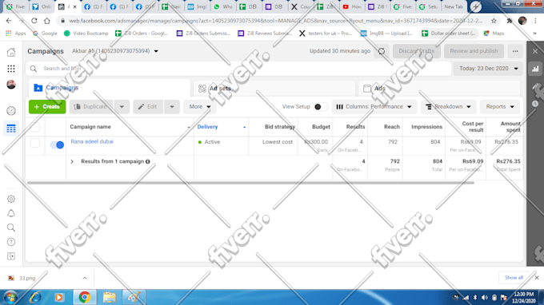This screenshot has width=544, height=305.
Task: Open the charts icon in right panel
Action: 535,69
